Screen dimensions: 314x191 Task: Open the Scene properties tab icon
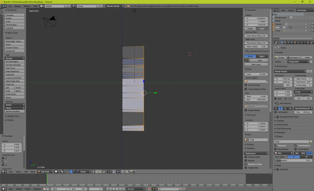(x=288, y=43)
